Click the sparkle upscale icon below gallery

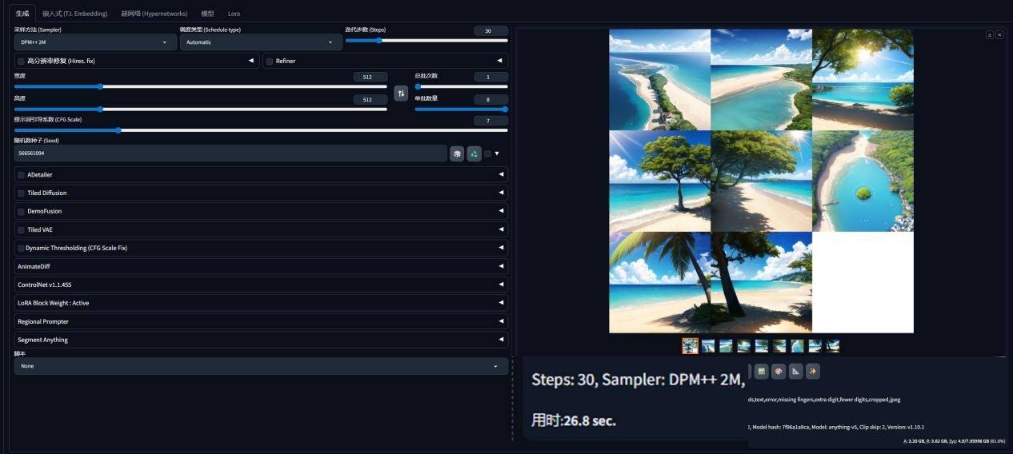coord(813,371)
